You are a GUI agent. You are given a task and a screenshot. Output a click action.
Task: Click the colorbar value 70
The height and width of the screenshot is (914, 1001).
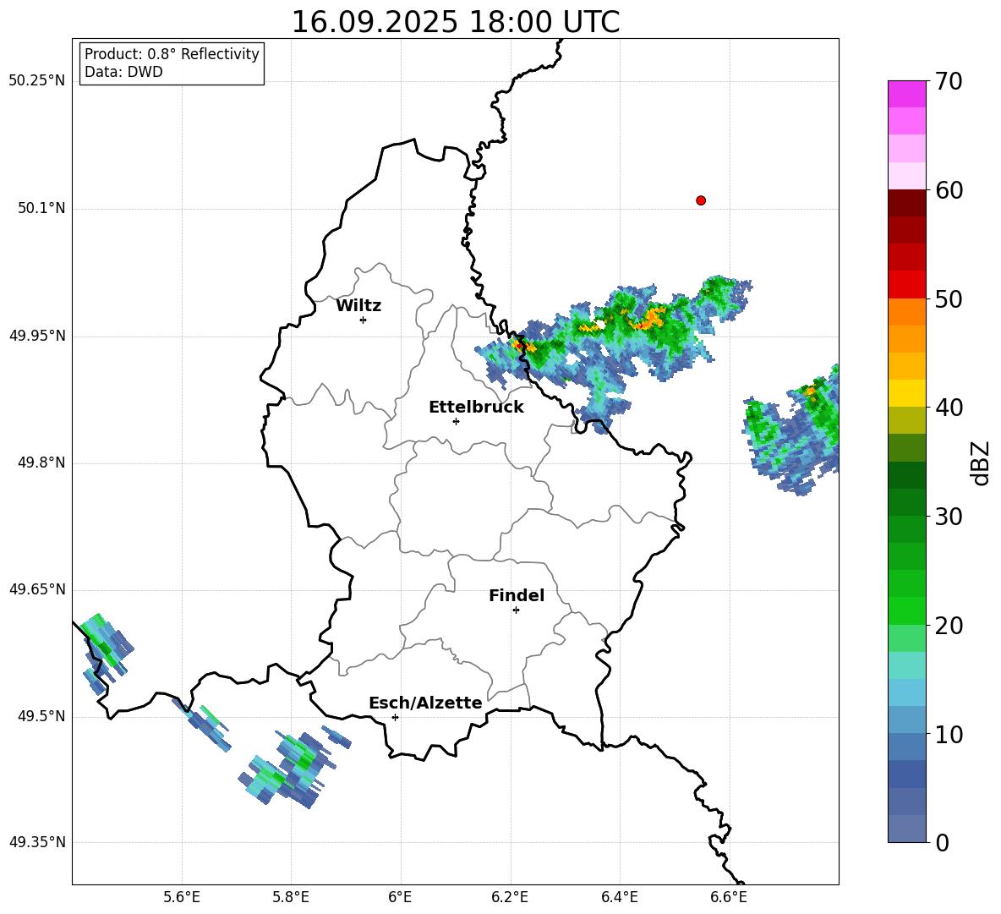pyautogui.click(x=949, y=81)
